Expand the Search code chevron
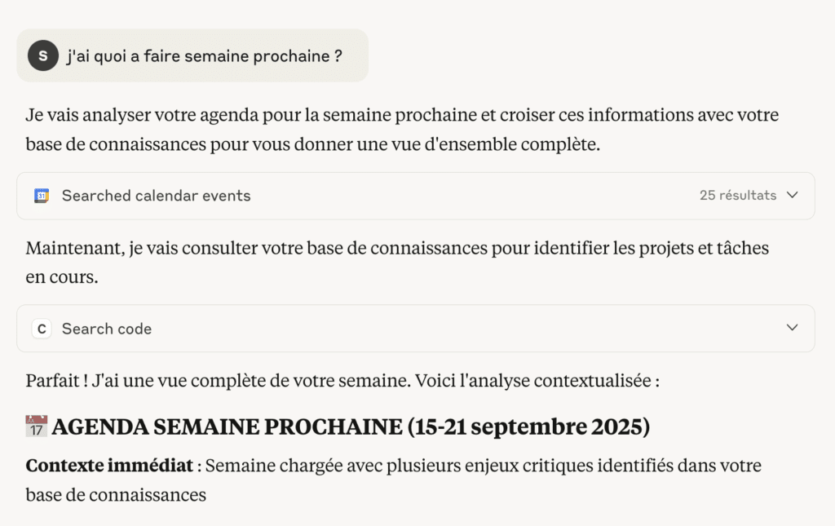 (792, 328)
